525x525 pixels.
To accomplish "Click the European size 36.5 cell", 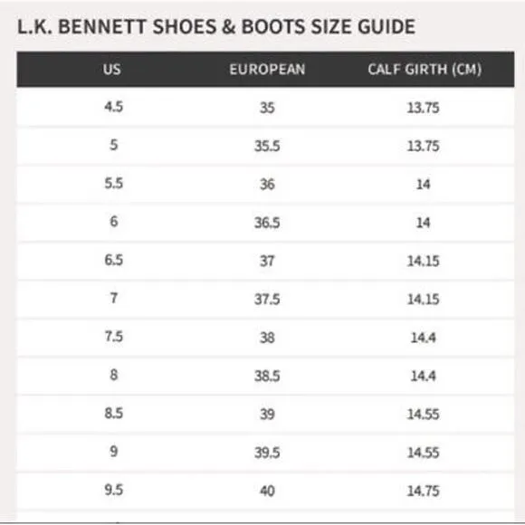I will tap(267, 223).
